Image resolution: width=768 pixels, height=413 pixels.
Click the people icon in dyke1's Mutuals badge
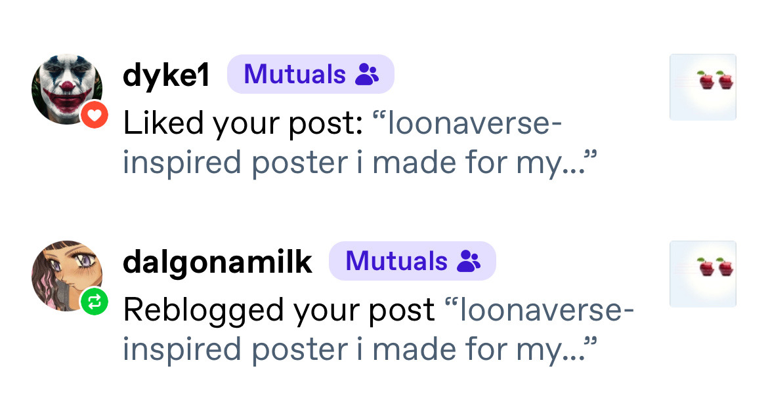(367, 75)
